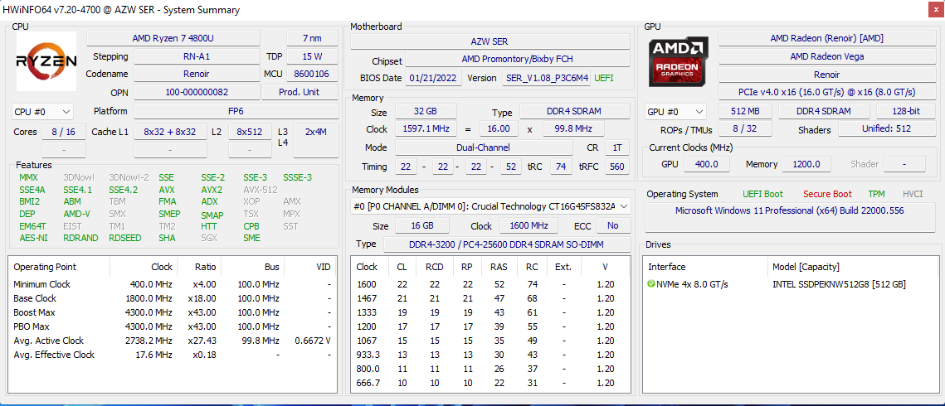This screenshot has width=945, height=406.
Task: Click the 32 GB memory size field
Action: pos(426,111)
